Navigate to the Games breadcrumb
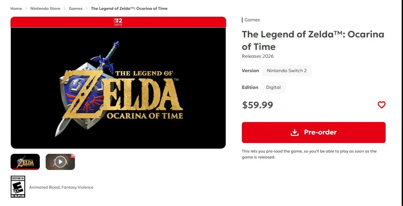Viewport: 403px width, 206px height. point(75,9)
